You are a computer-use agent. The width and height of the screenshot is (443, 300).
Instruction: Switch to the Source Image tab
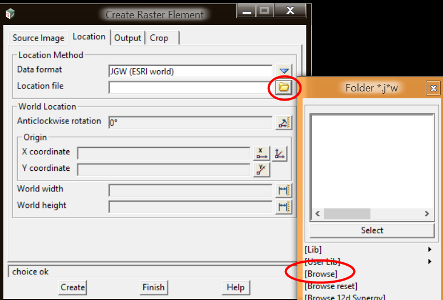(38, 38)
